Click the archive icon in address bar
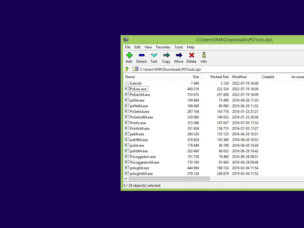Viewport: 304px width, 228px height. point(136,69)
